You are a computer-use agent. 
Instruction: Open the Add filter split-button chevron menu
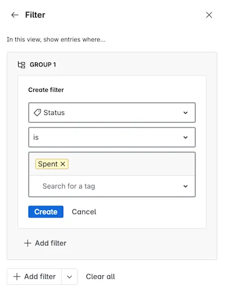[69, 277]
